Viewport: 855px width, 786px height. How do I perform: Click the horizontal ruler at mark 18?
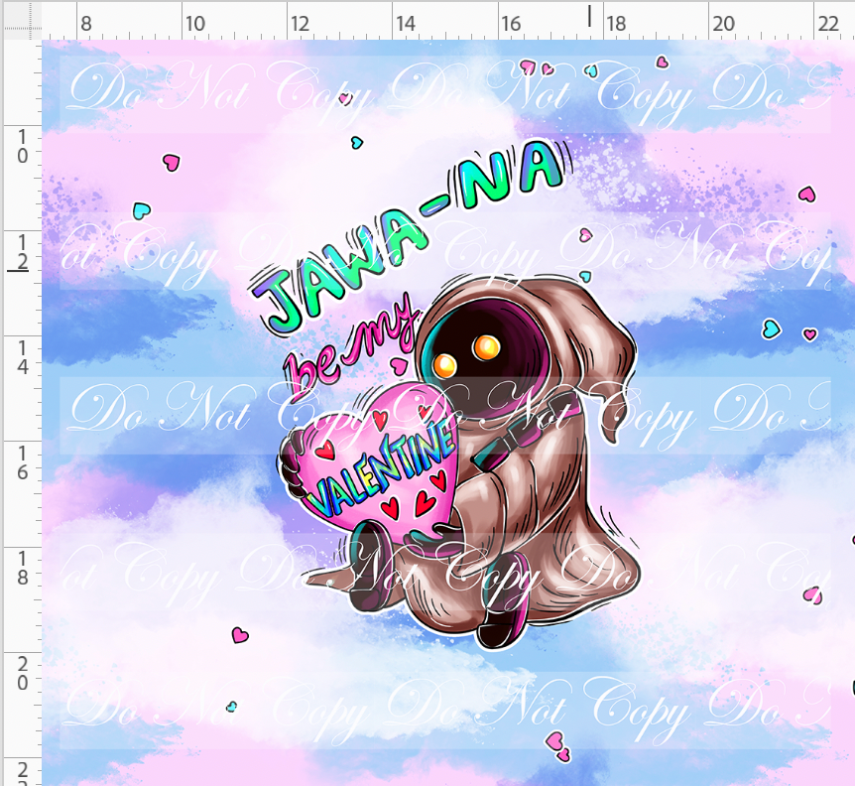coord(616,24)
